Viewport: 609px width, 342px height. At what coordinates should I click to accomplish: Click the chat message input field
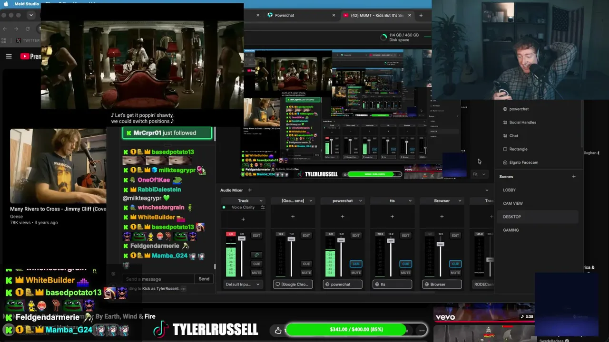point(158,279)
